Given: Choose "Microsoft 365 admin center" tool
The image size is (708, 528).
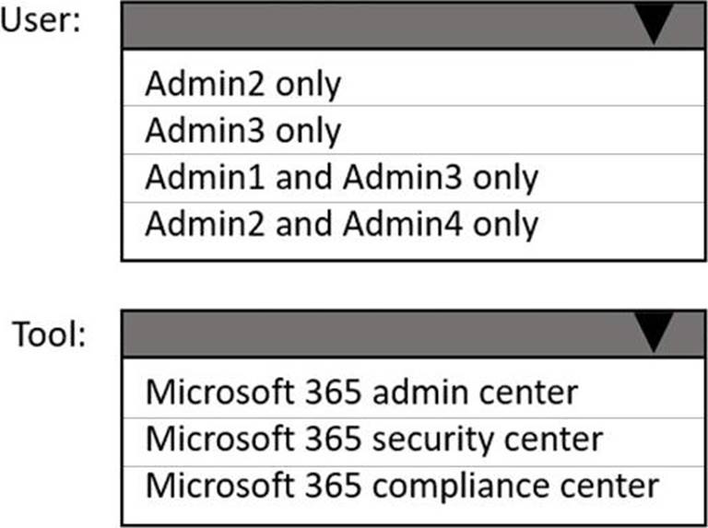Looking at the screenshot, I should 361,392.
